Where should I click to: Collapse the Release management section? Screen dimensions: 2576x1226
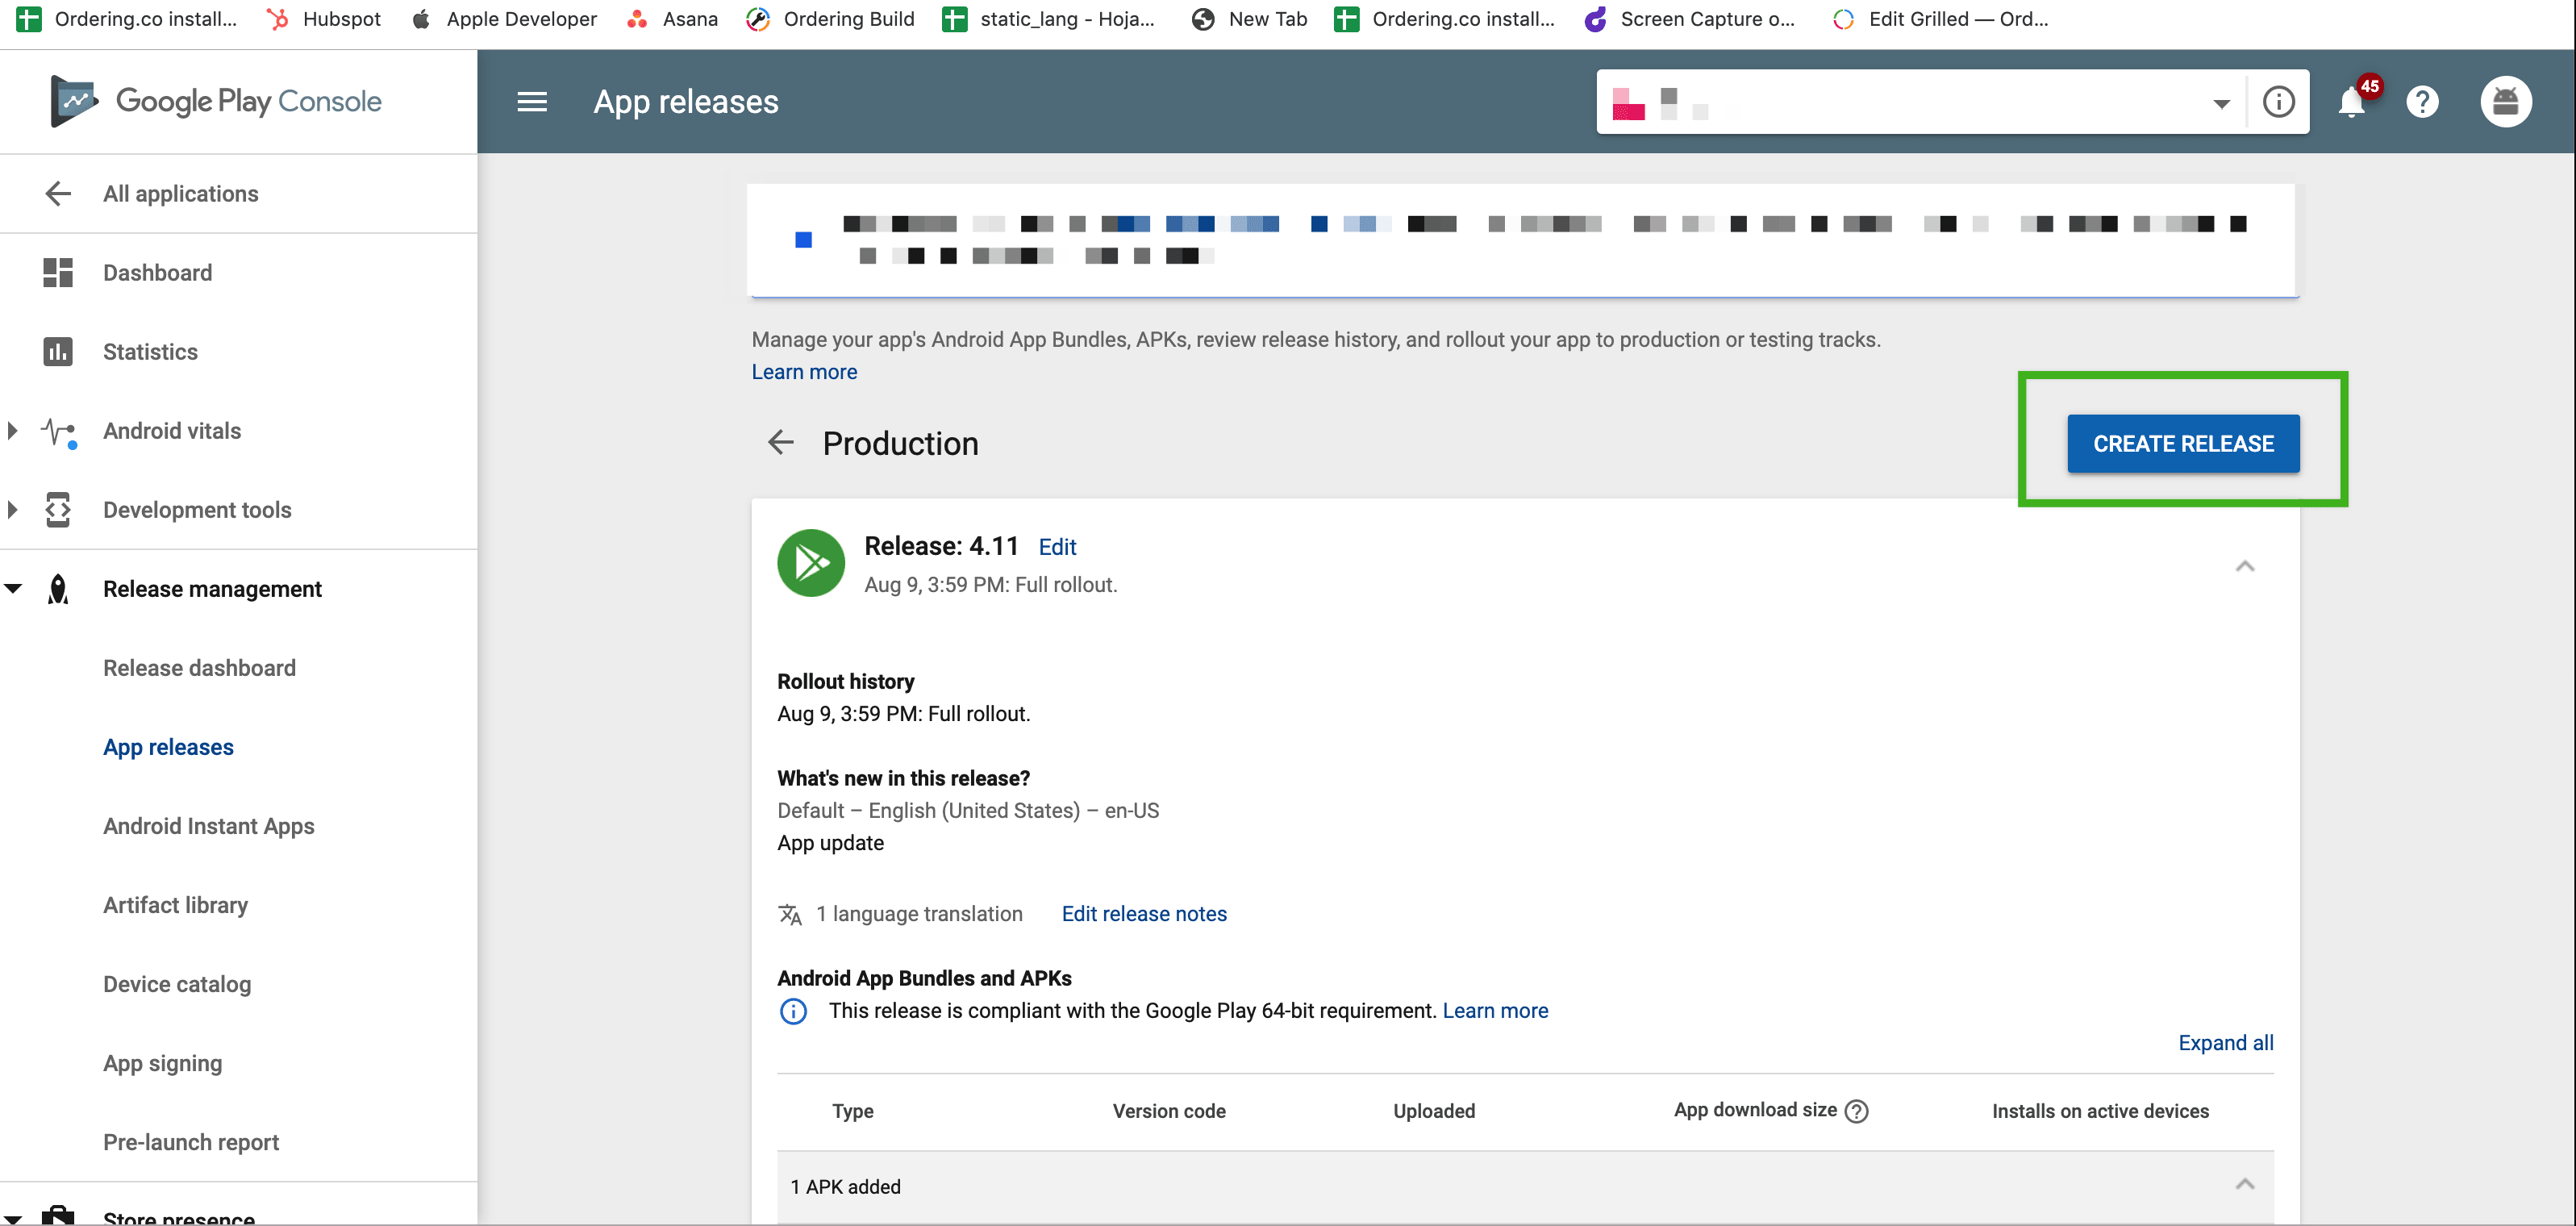click(x=13, y=589)
